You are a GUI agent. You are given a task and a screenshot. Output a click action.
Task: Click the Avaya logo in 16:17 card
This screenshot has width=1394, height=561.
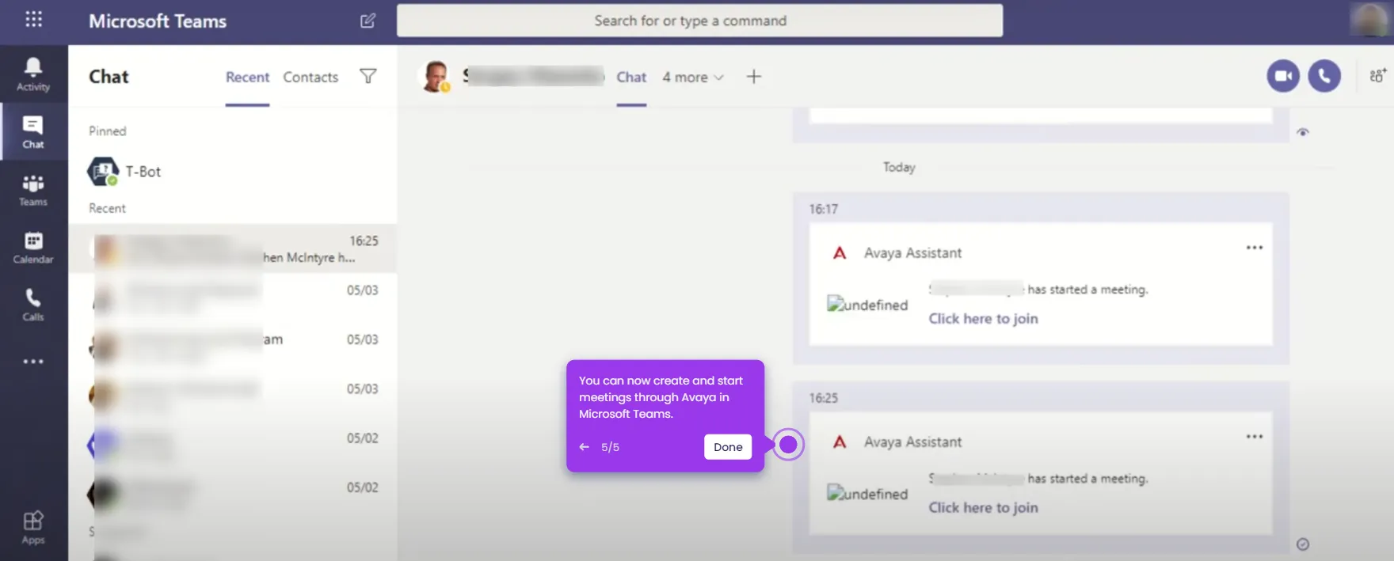coord(840,253)
